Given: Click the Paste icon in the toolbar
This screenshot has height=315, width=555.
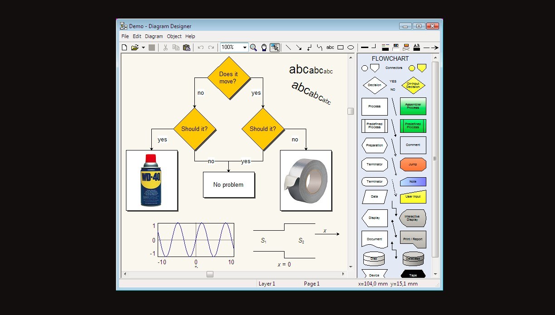Looking at the screenshot, I should 187,47.
